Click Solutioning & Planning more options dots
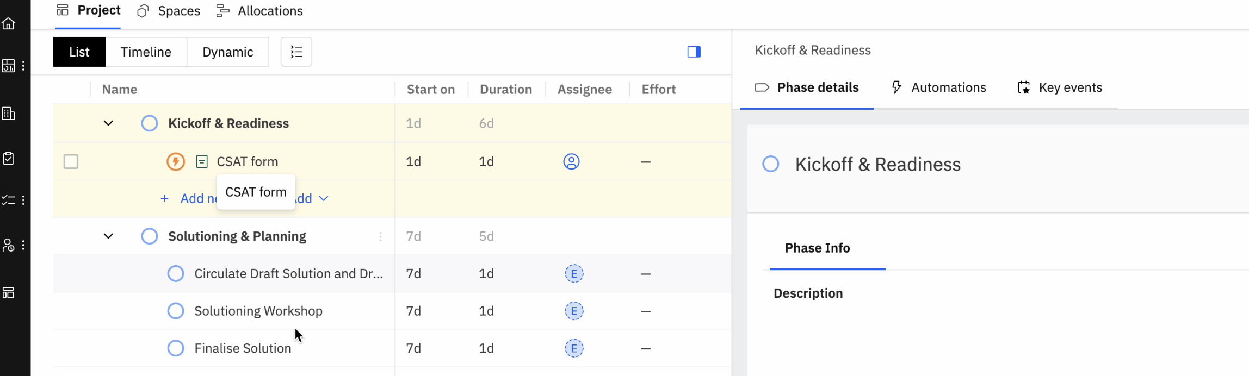This screenshot has height=376, width=1249. (x=380, y=236)
